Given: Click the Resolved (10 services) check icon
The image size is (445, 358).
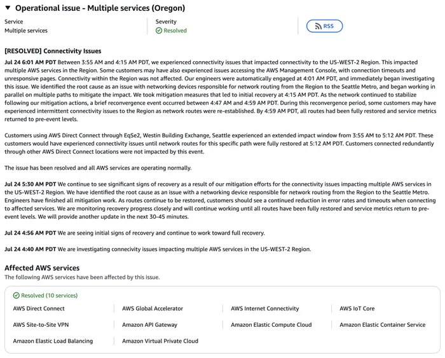Looking at the screenshot, I should pyautogui.click(x=16, y=296).
